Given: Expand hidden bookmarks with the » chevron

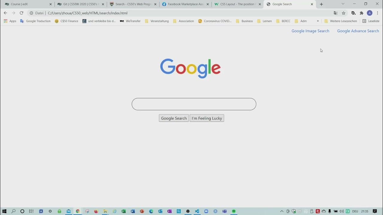Looking at the screenshot, I should click(318, 21).
